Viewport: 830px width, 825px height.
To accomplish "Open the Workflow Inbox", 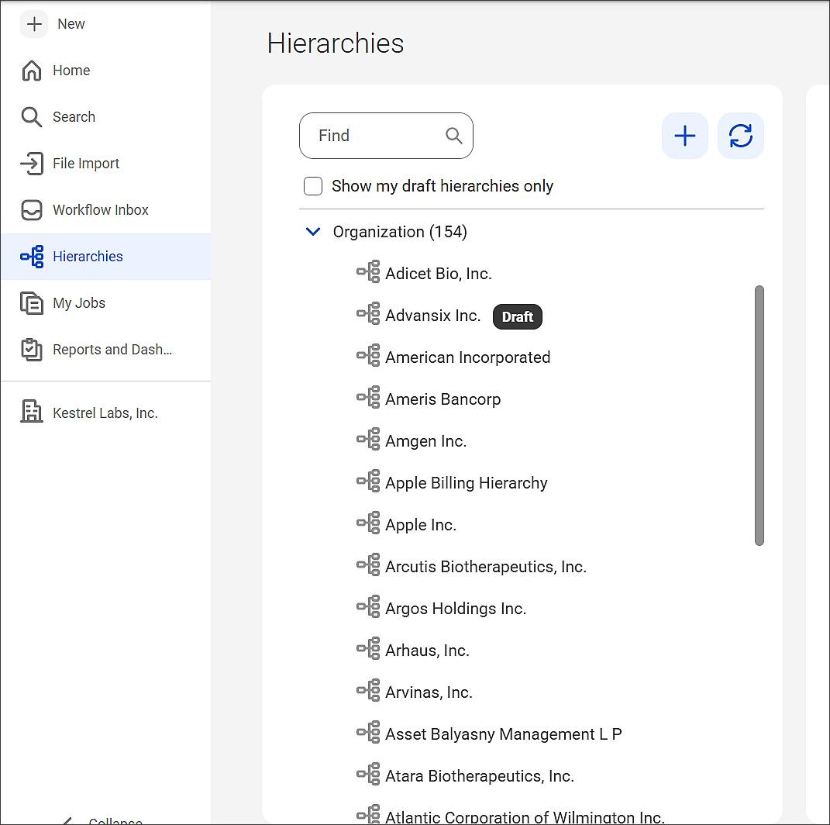I will pyautogui.click(x=100, y=209).
